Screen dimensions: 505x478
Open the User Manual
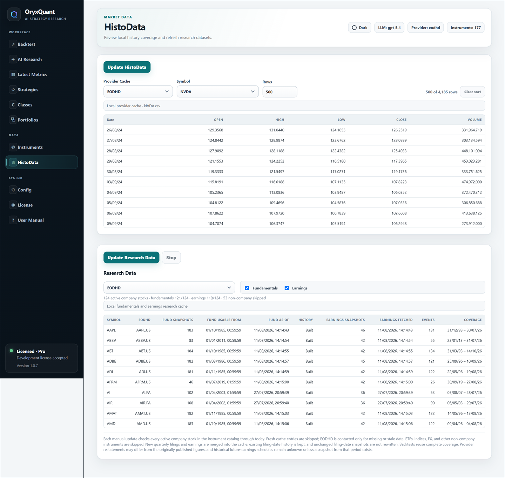[42, 220]
